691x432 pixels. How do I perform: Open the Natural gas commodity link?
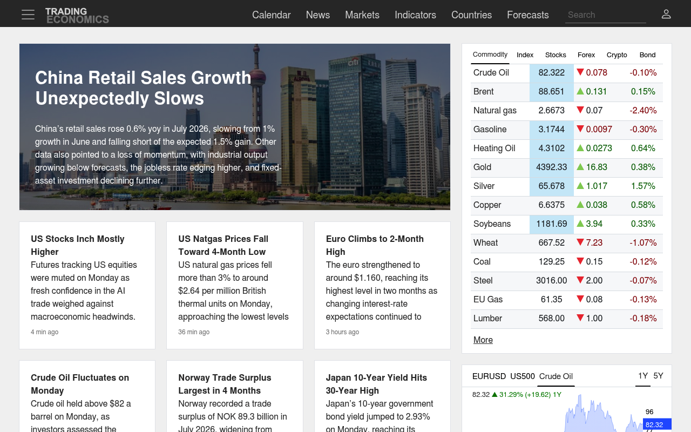(x=495, y=111)
